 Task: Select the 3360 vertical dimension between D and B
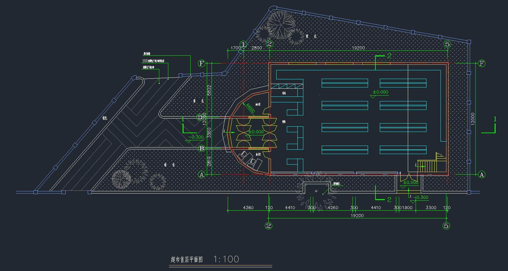209,133
